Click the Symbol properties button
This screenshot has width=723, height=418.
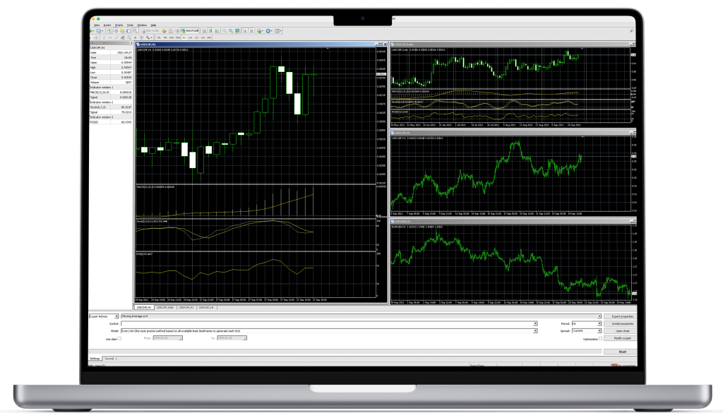click(x=622, y=323)
